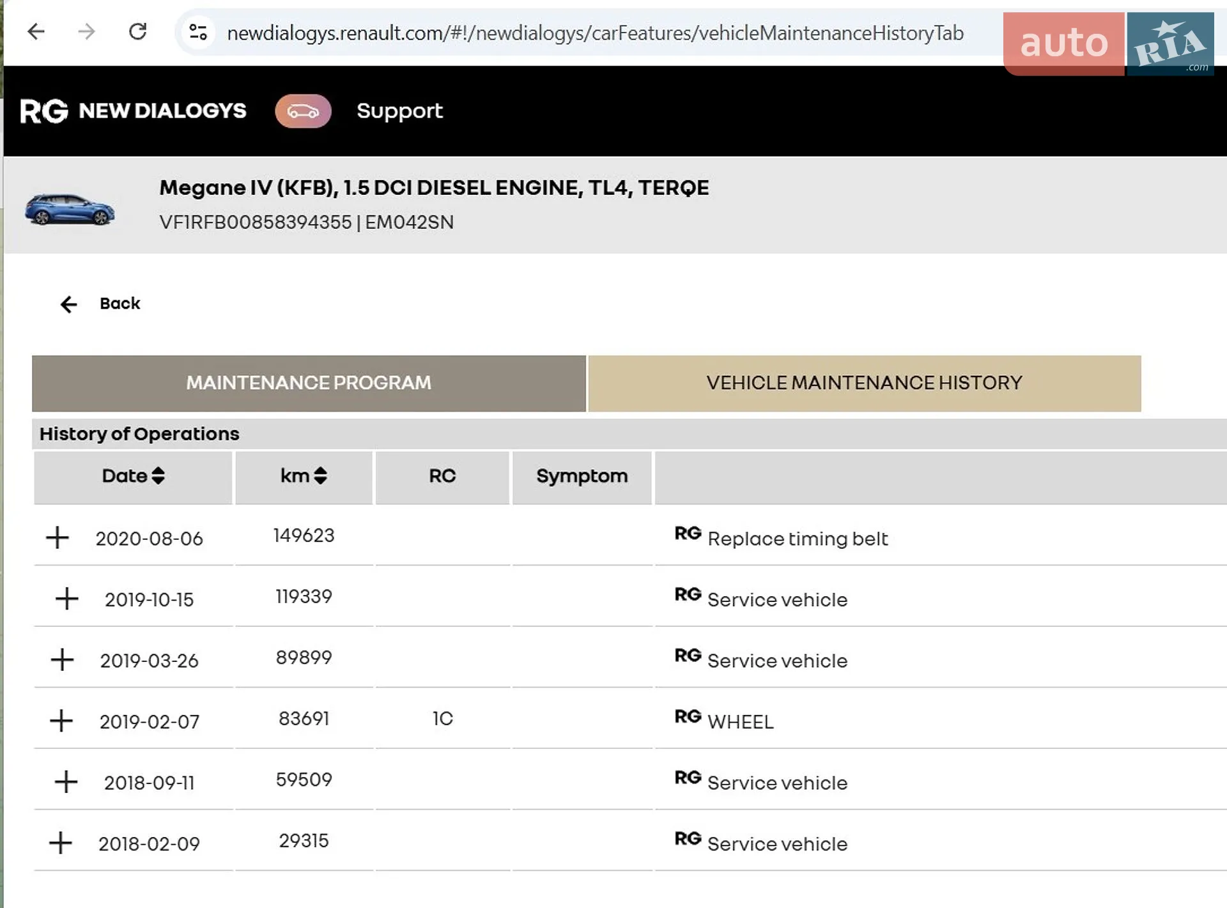Select VIN text VF1RFB00858394355

coord(255,222)
